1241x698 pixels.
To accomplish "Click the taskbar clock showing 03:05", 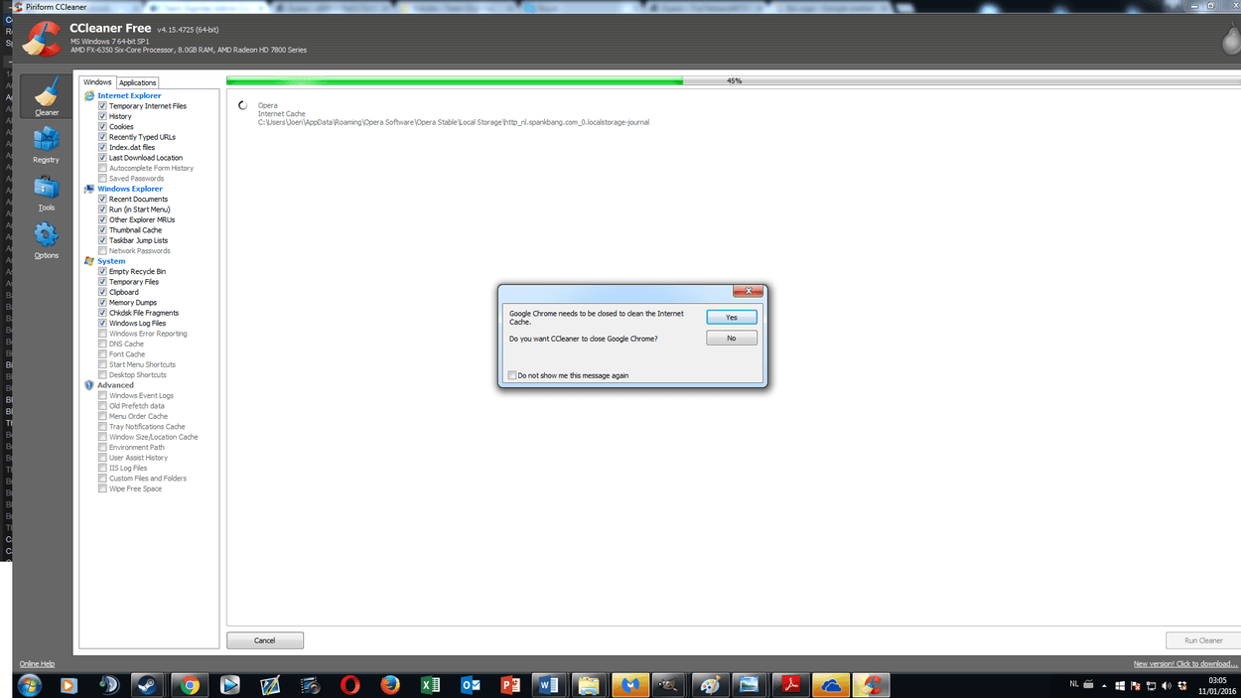I will click(1217, 685).
